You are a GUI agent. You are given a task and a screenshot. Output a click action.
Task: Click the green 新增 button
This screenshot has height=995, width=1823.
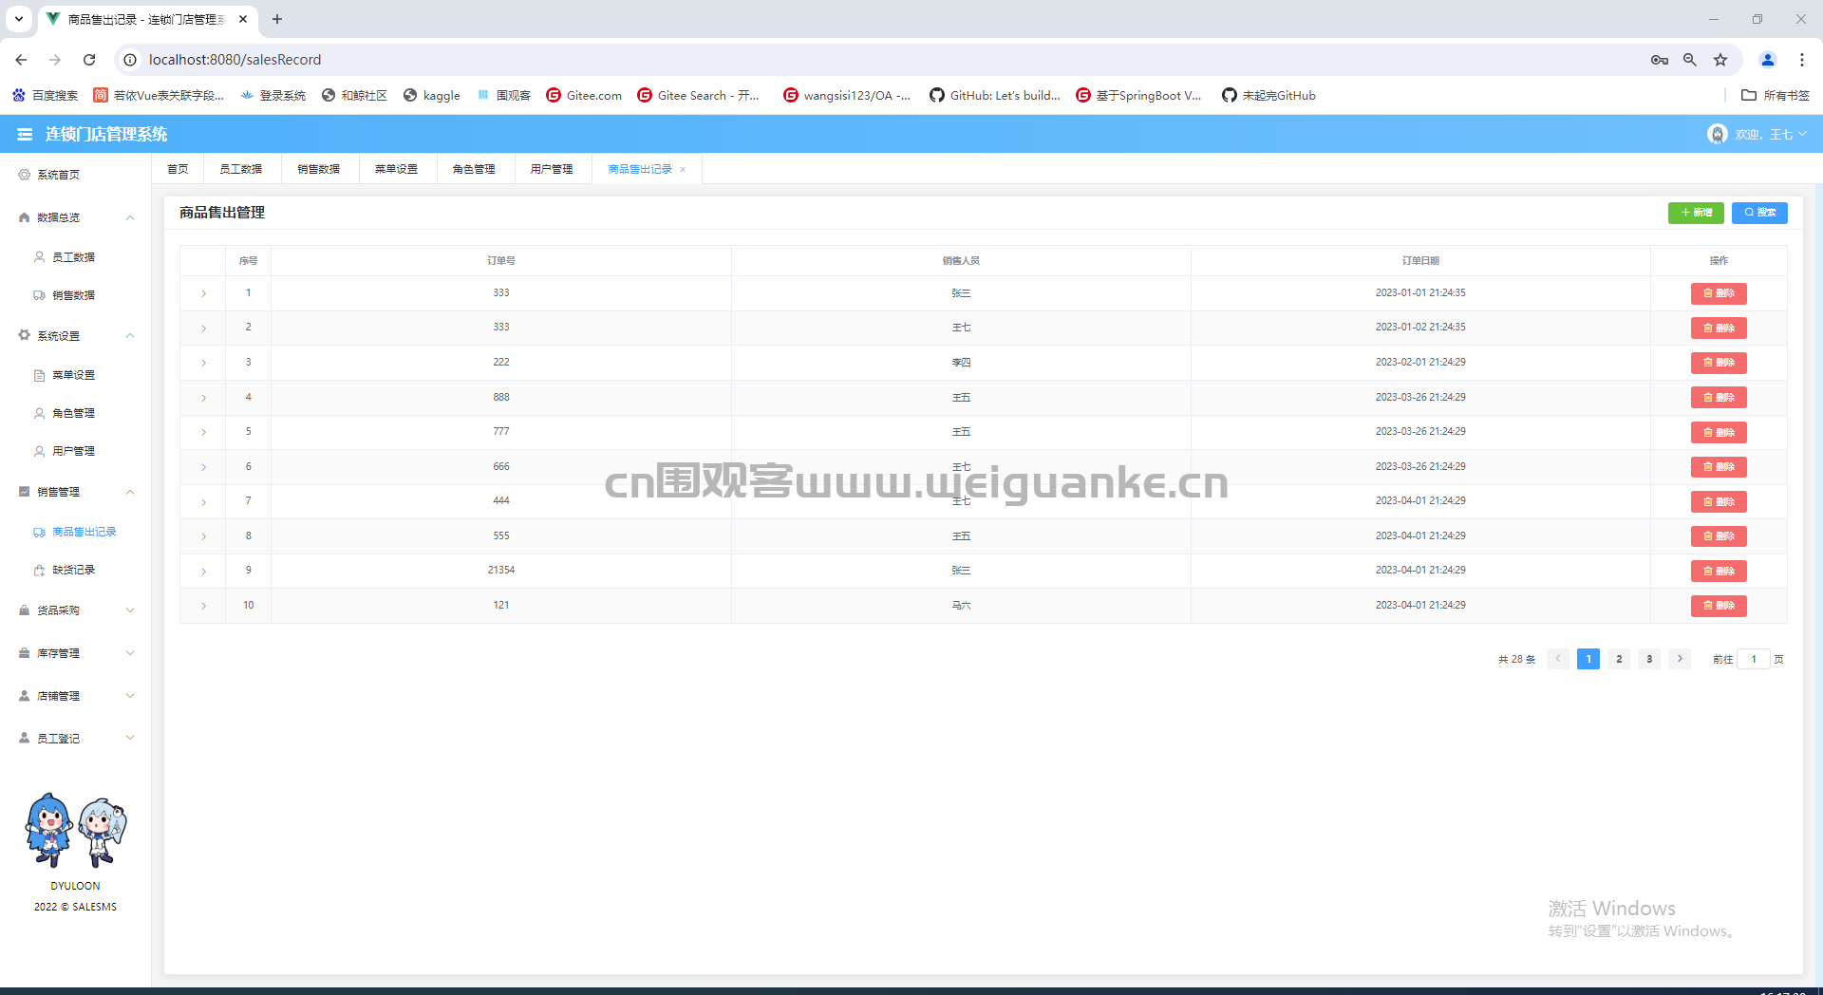[x=1696, y=213]
